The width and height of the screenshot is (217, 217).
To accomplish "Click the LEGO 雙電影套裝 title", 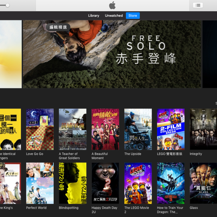I will (x=170, y=154).
